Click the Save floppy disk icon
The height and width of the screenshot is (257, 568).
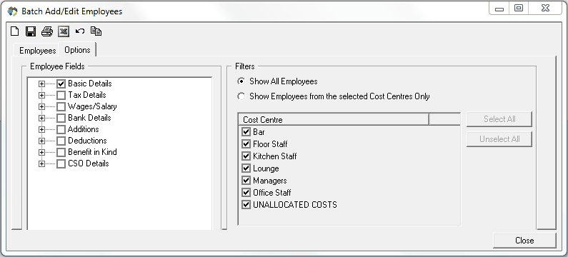pyautogui.click(x=31, y=31)
